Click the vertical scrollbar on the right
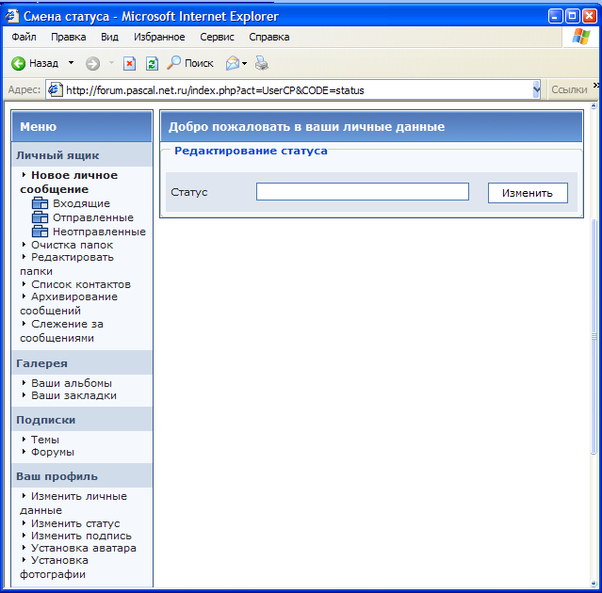 point(594,339)
